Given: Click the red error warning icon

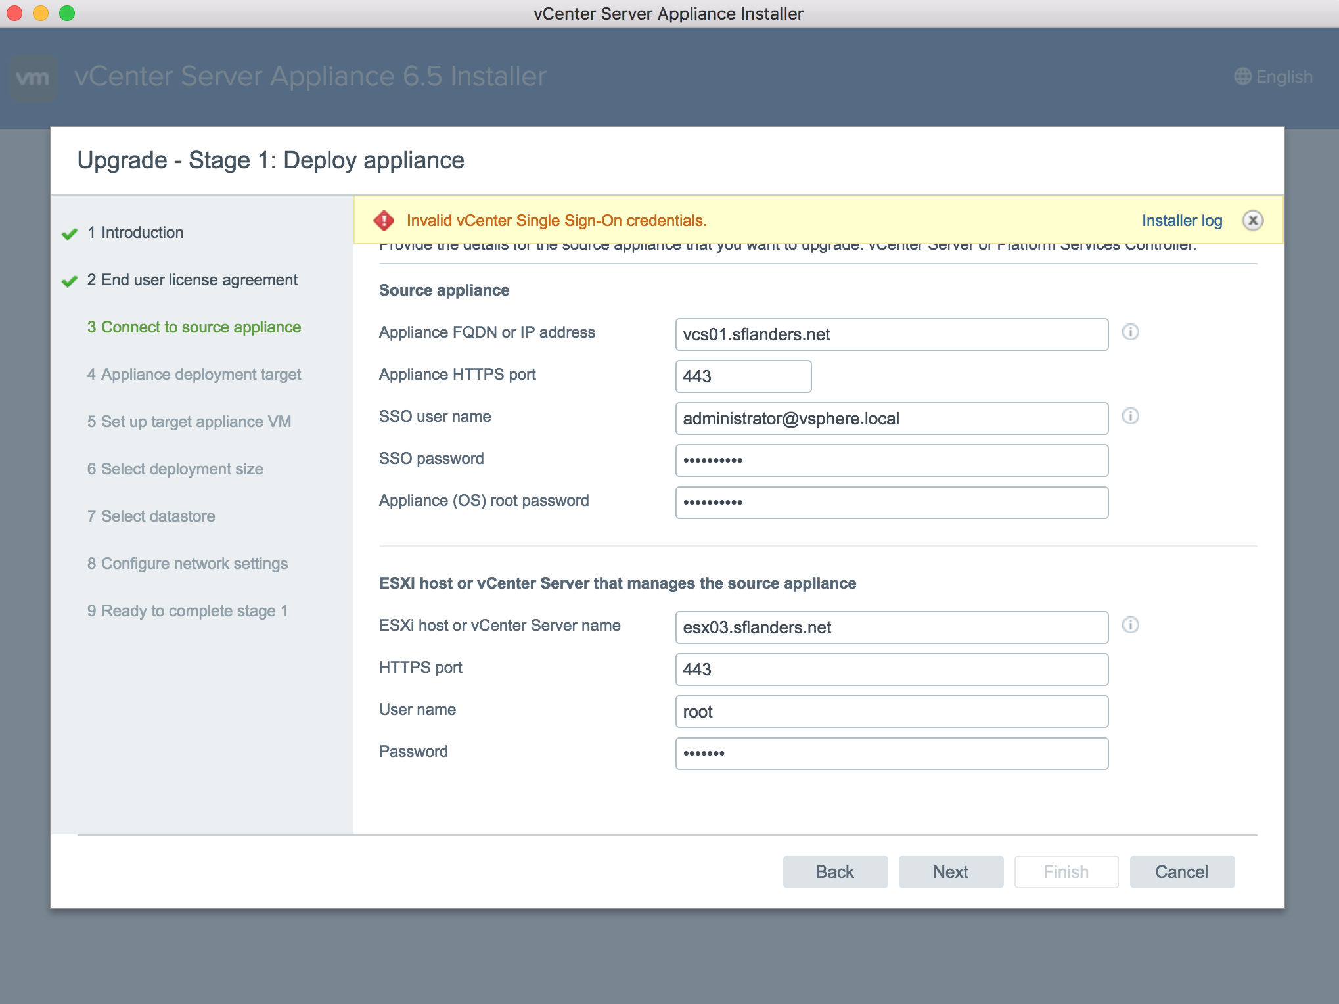Looking at the screenshot, I should (x=384, y=221).
